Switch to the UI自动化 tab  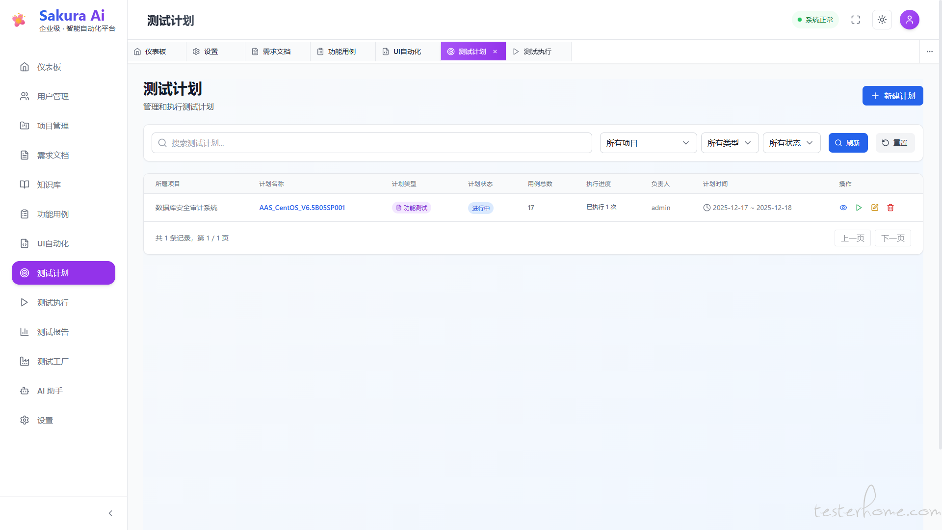[407, 52]
